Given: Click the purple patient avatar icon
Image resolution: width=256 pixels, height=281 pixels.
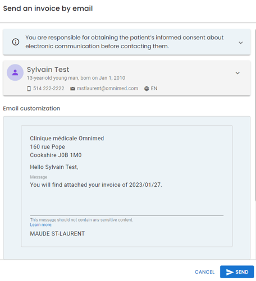Looking at the screenshot, I should (x=15, y=72).
